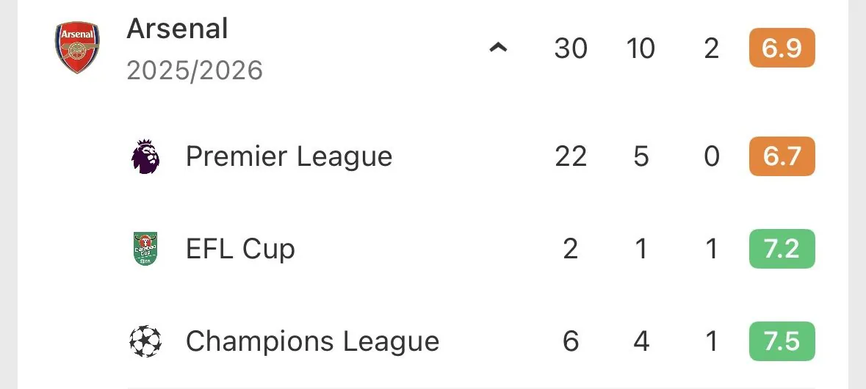Click the EFL Cup competition logo
This screenshot has height=389, width=866.
tap(145, 249)
